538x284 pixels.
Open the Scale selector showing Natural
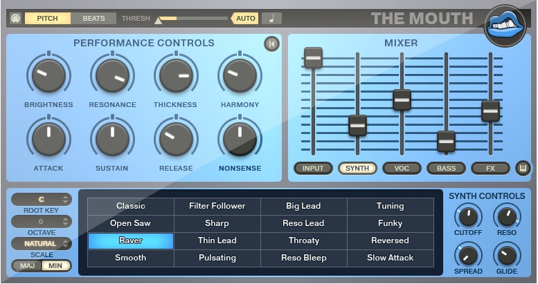(42, 243)
